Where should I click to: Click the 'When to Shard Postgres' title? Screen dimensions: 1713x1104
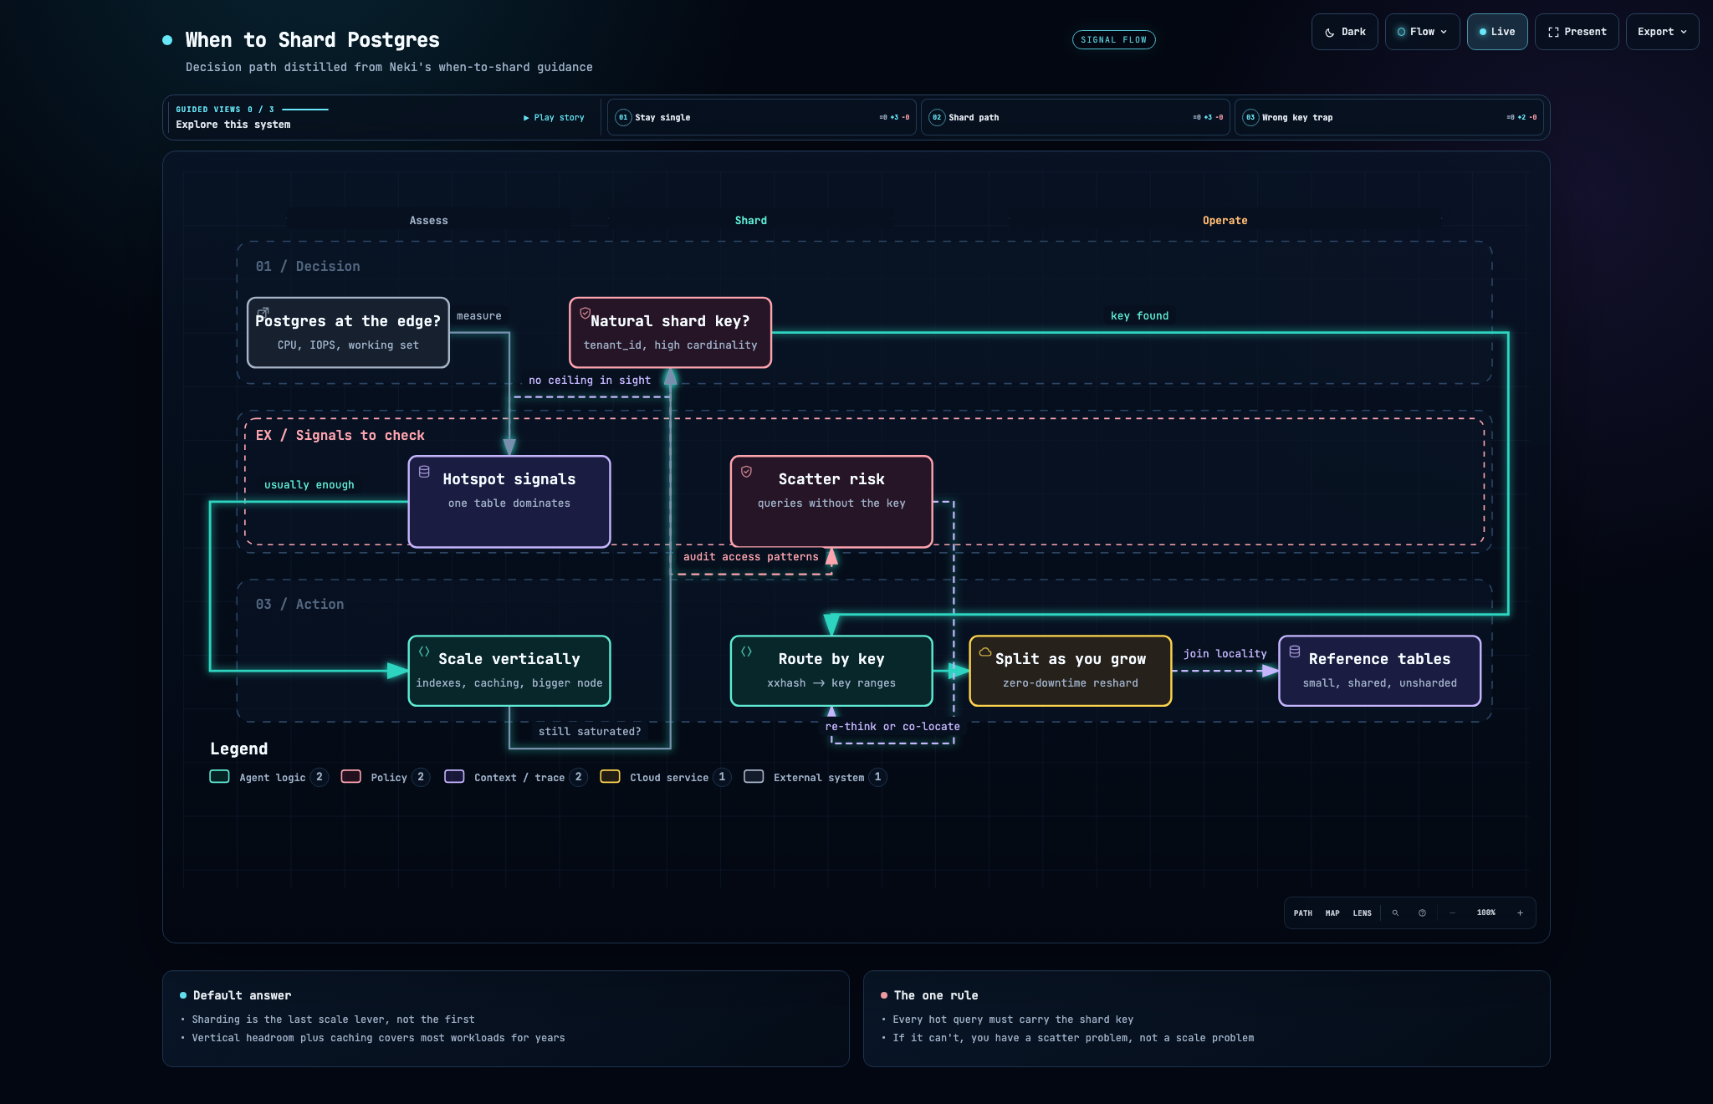pos(312,40)
